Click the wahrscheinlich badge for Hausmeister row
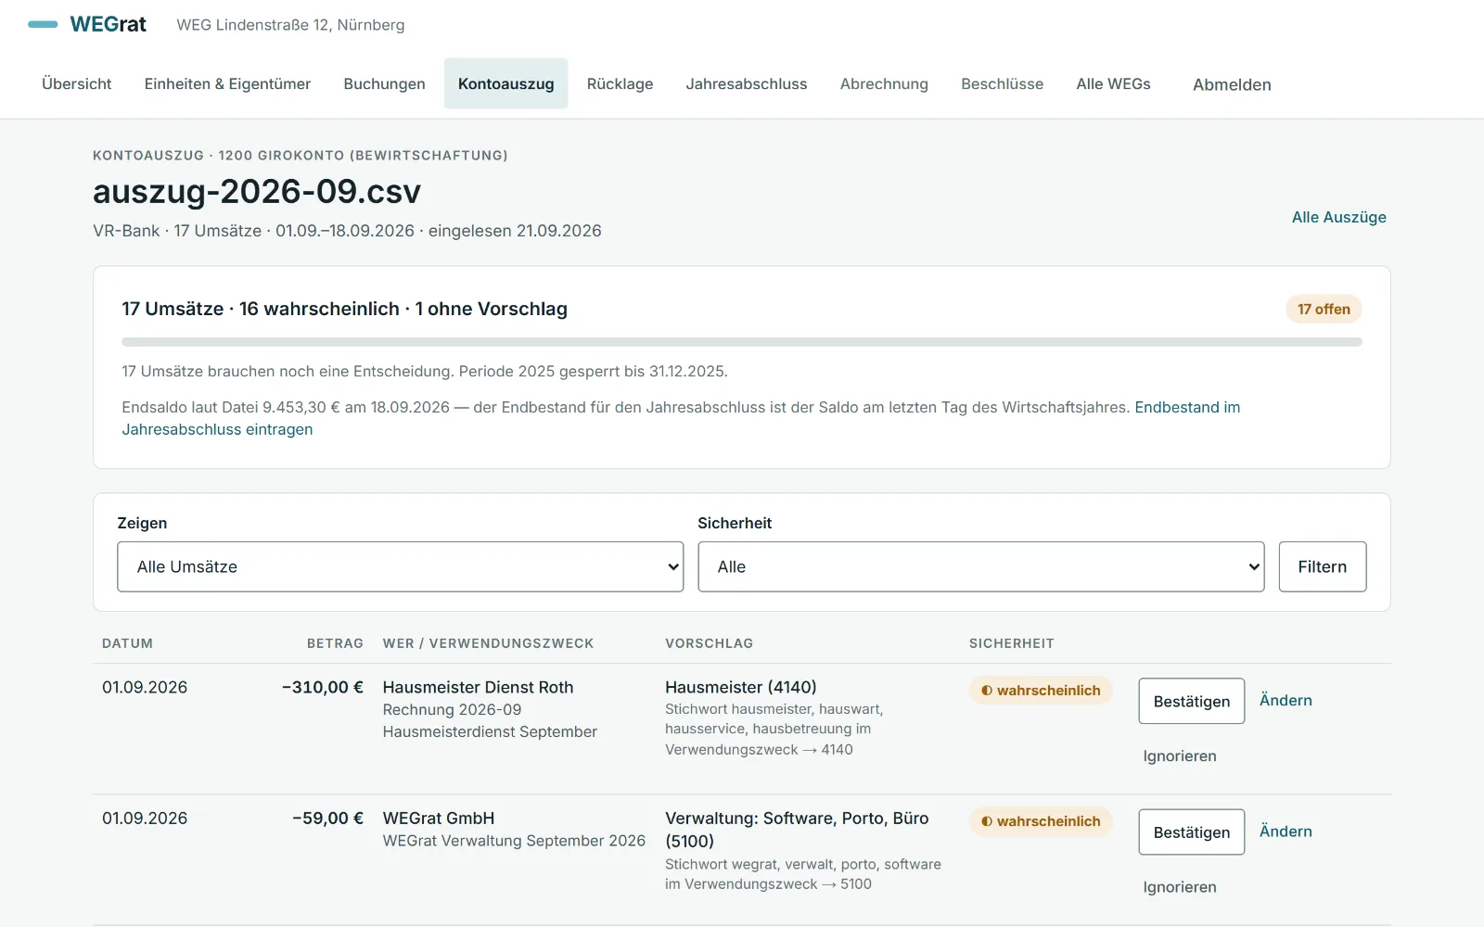This screenshot has height=927, width=1484. point(1041,690)
